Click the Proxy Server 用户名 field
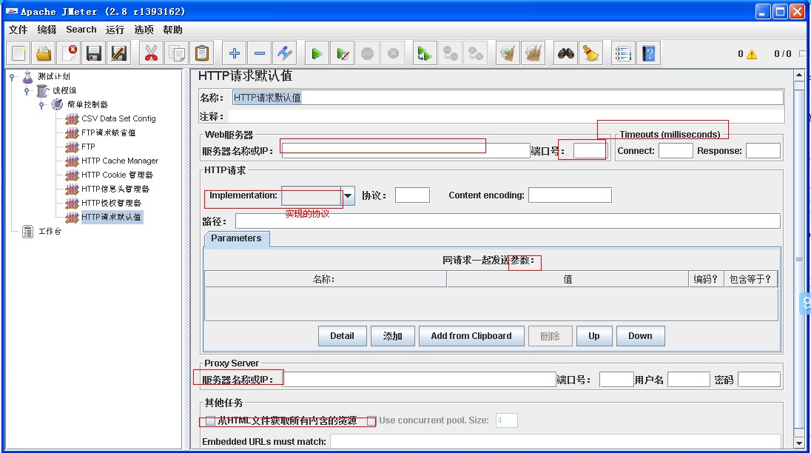811x453 pixels. 689,380
